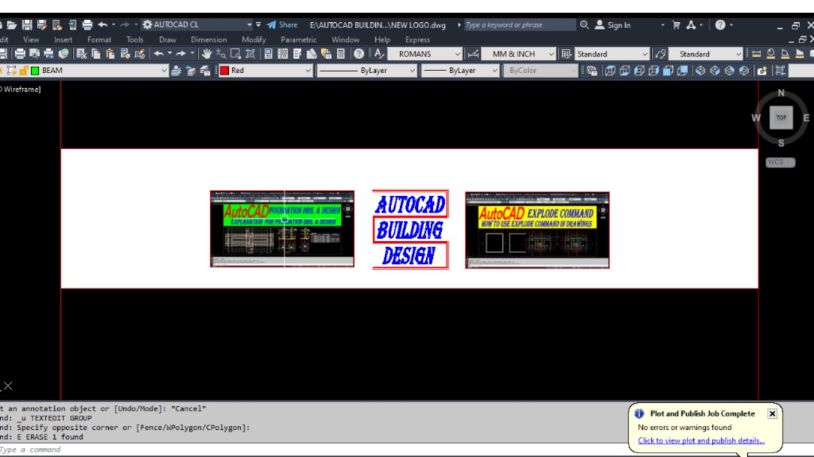Click the Linear dimension icon
This screenshot has height=457, width=814.
coord(756,54)
